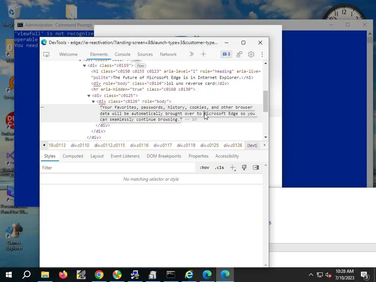Open File Explorer from the taskbar

[x=45, y=275]
